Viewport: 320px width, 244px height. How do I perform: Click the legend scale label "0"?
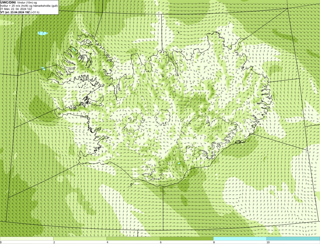click(1, 242)
